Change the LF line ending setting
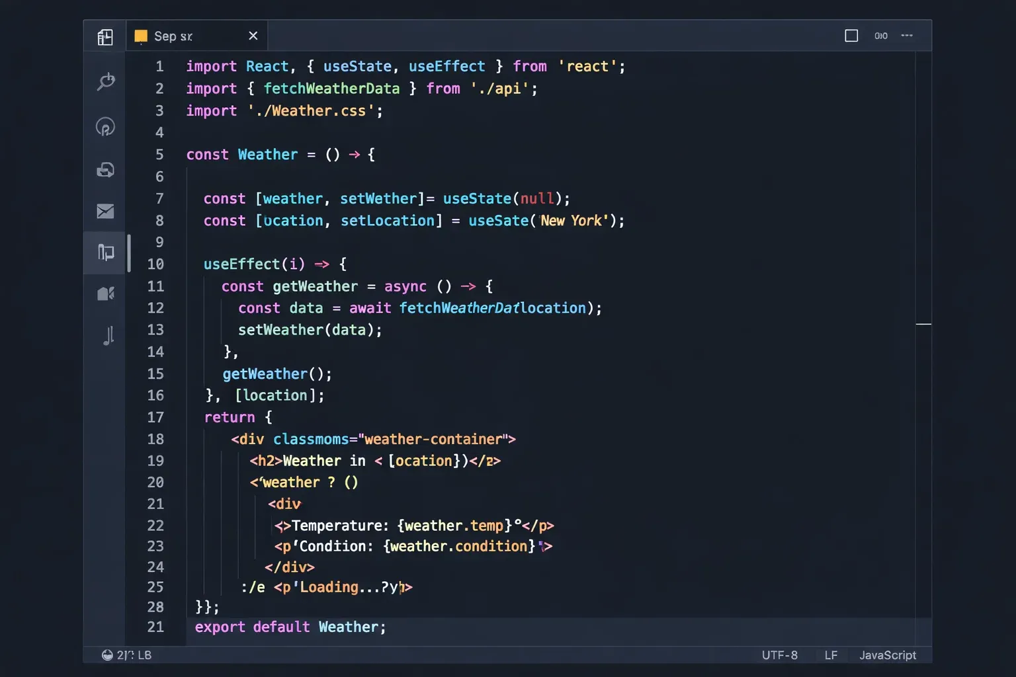The width and height of the screenshot is (1016, 677). click(x=831, y=655)
